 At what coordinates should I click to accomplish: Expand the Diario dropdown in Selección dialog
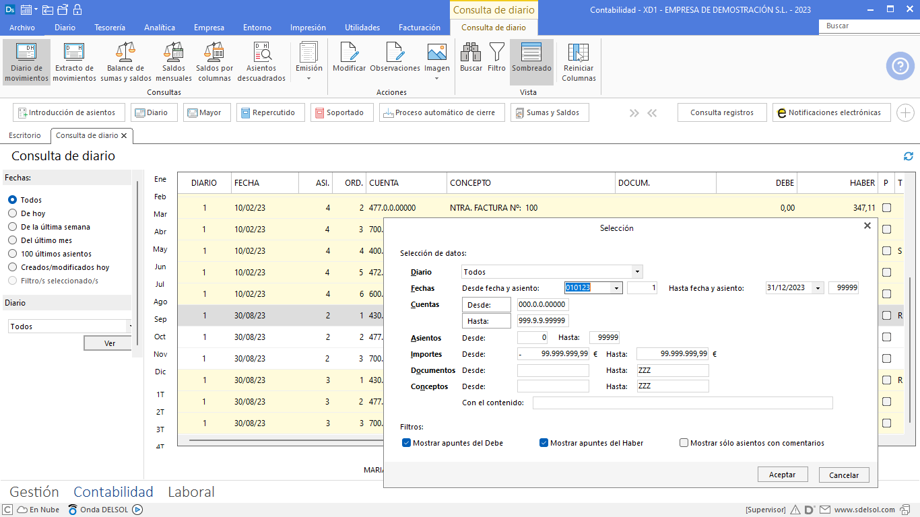(x=636, y=272)
